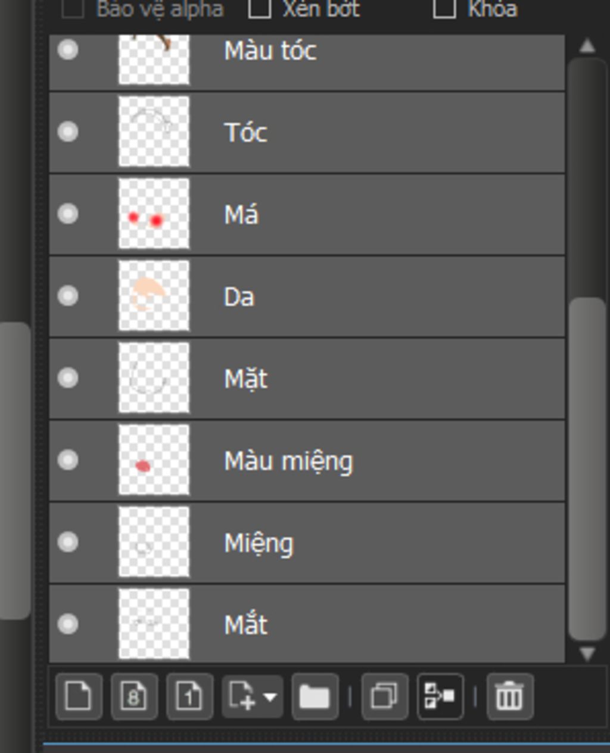
Task: Hide the Màu miệng layer
Action: 68,460
